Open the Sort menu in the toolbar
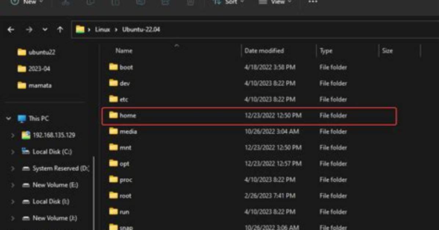 pos(229,2)
